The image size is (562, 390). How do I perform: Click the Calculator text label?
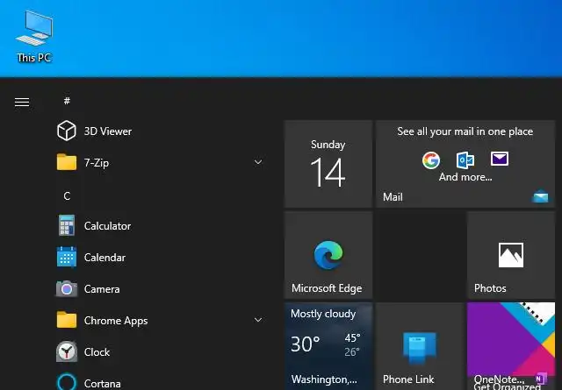click(107, 226)
